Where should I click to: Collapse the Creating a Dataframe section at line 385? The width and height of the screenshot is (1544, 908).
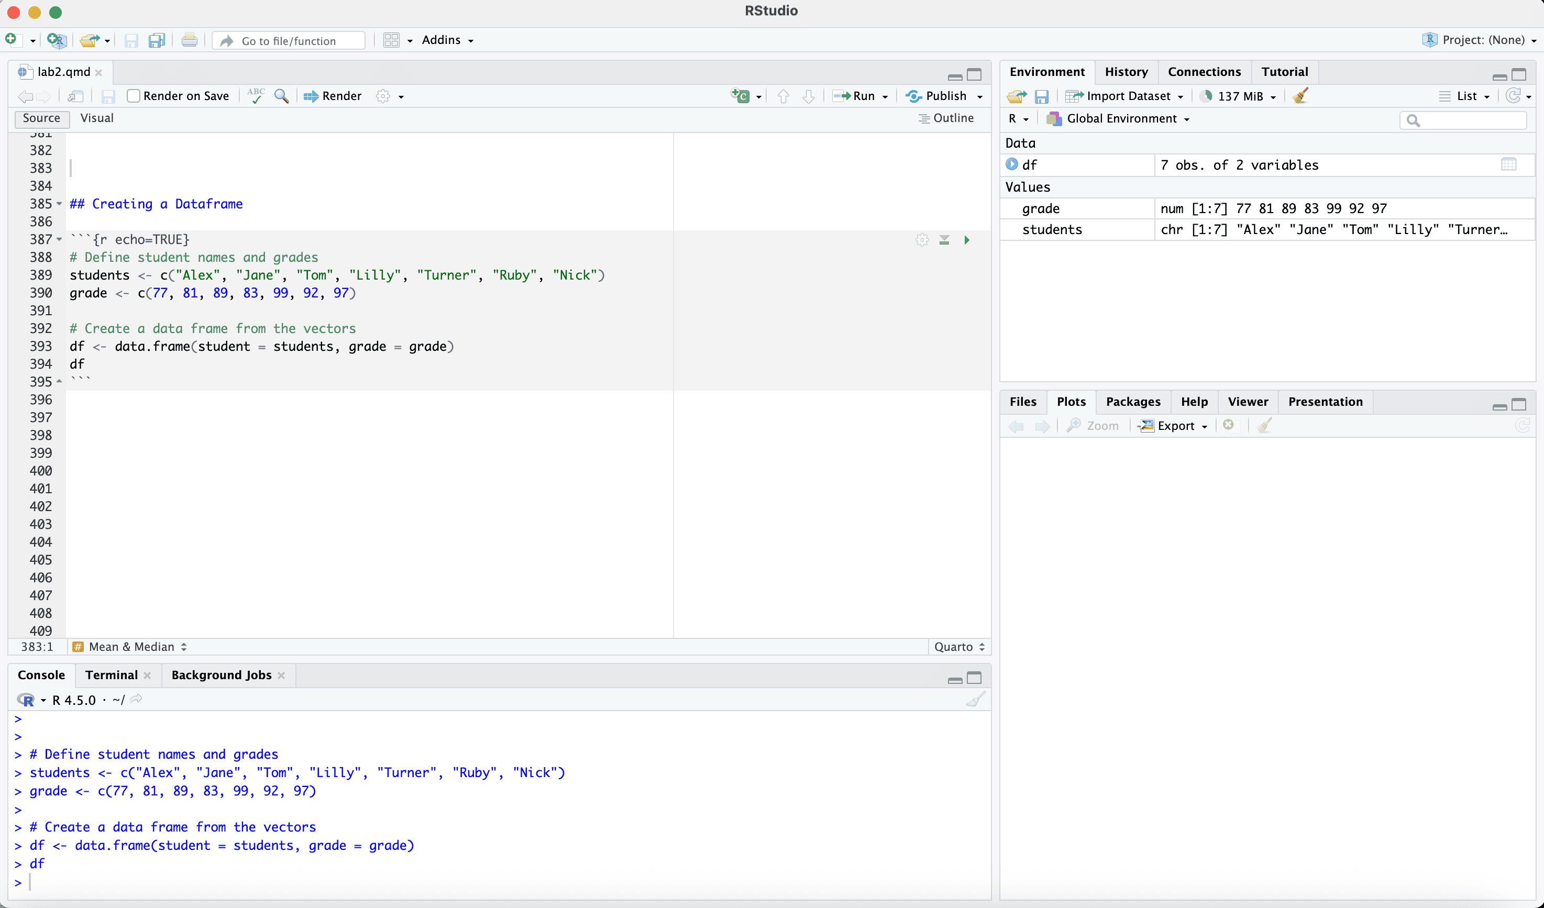click(x=59, y=204)
